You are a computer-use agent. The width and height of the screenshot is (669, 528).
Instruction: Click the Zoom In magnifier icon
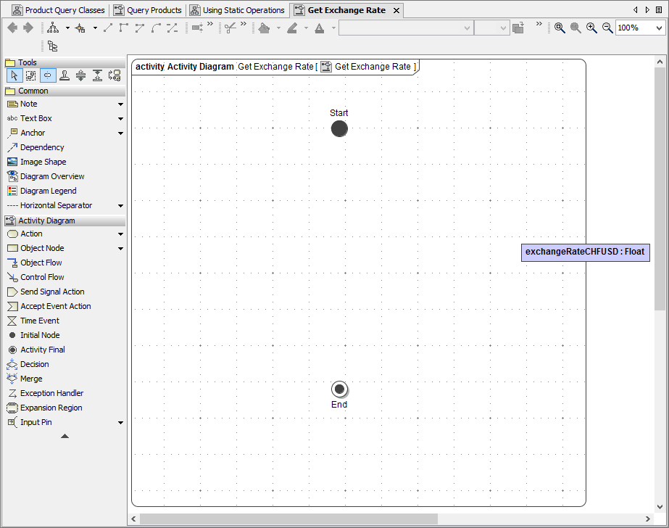pos(591,28)
